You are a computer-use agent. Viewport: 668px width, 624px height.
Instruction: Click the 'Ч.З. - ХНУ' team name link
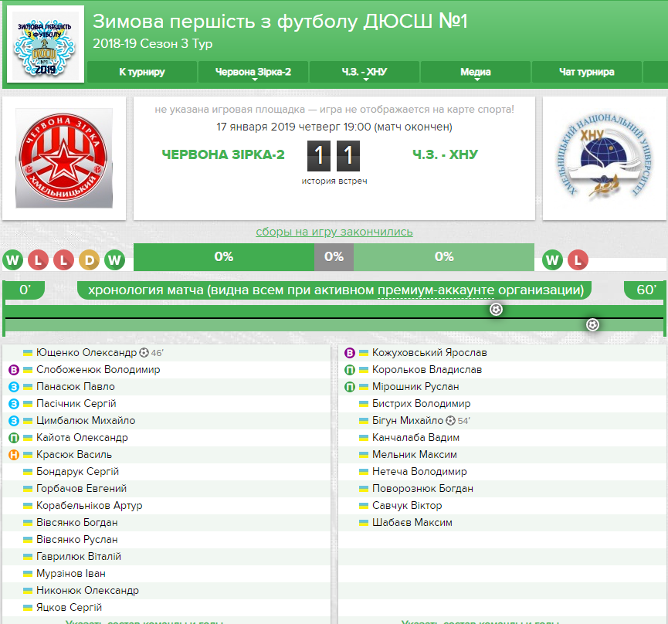coord(445,154)
